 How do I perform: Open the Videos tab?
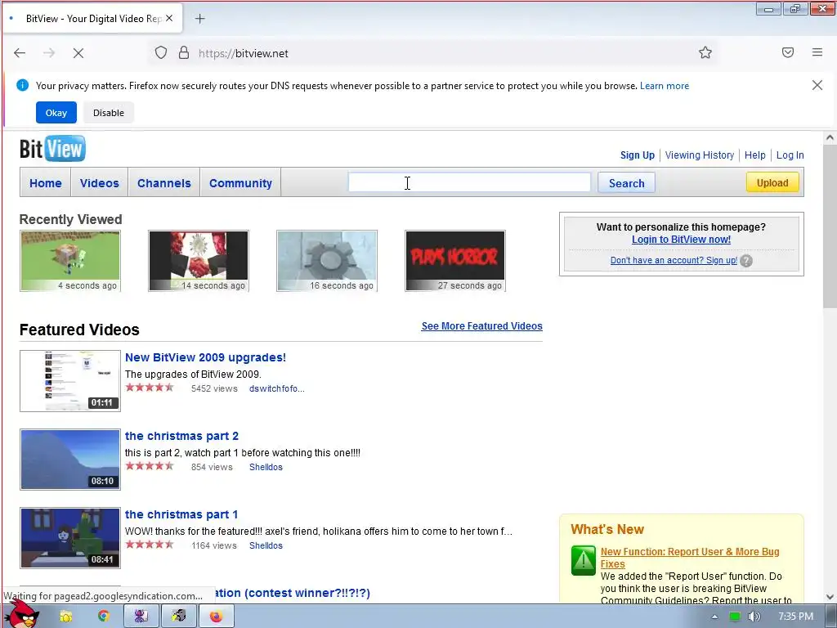click(99, 183)
